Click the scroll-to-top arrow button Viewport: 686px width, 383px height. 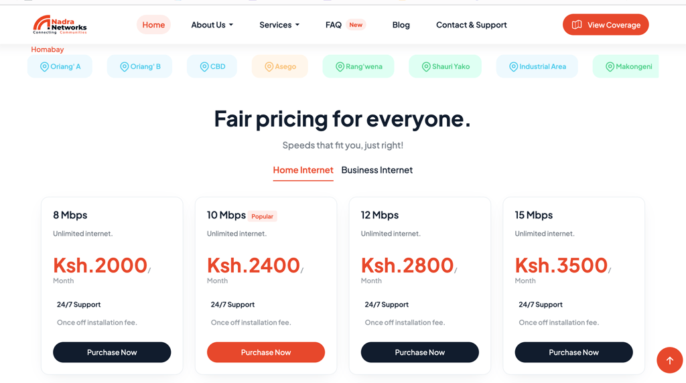669,360
